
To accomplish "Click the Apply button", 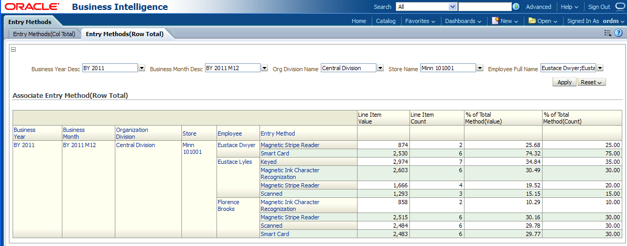I will coord(564,82).
